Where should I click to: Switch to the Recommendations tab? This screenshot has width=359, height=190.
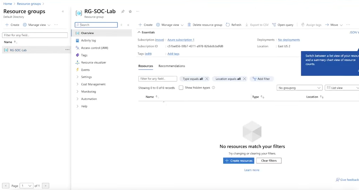click(x=172, y=66)
